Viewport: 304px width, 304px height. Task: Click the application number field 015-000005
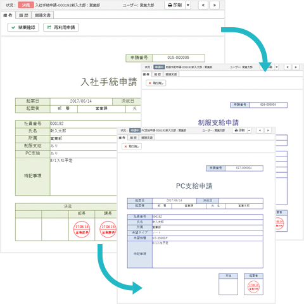pos(179,58)
